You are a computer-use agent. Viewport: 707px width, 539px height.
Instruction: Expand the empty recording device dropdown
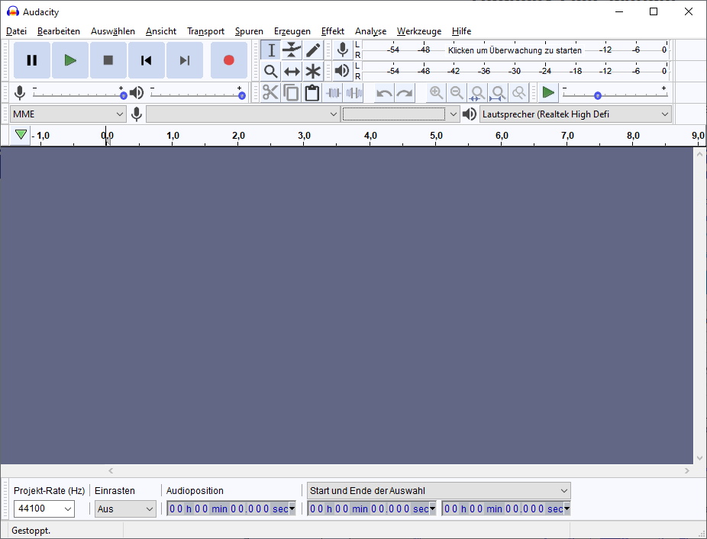coord(243,114)
